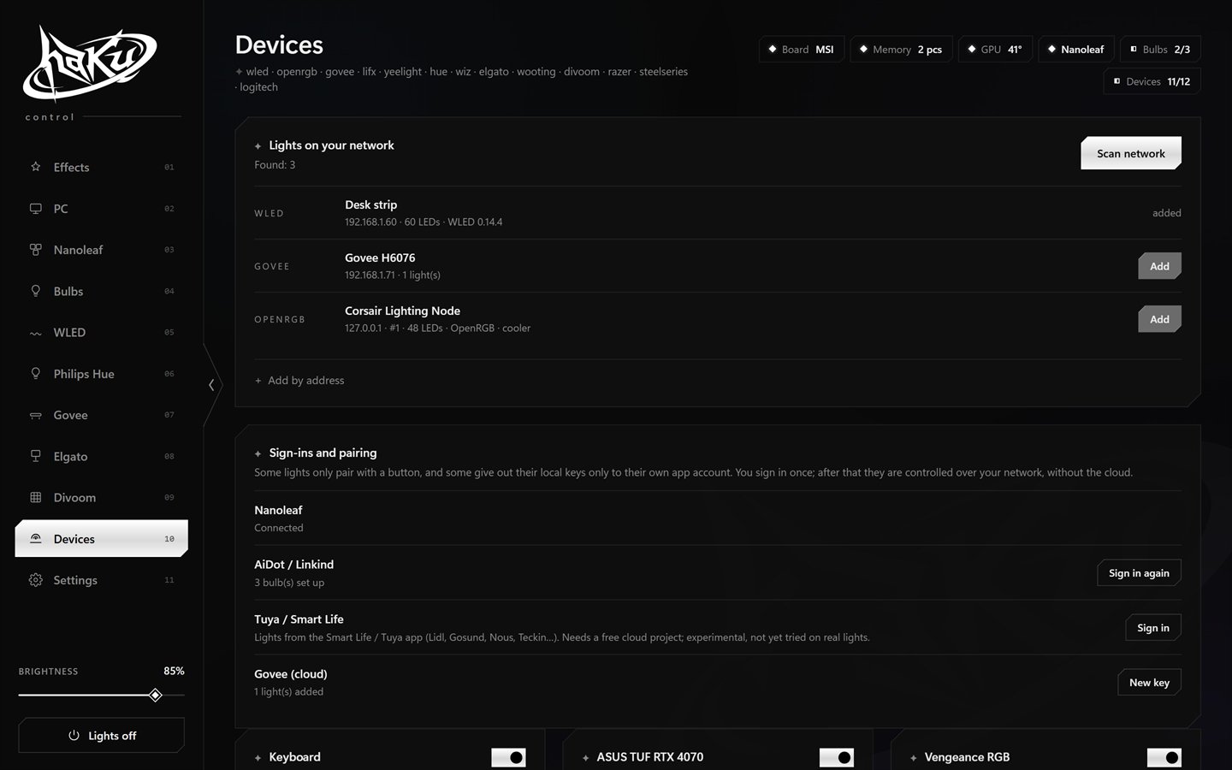
Task: Click the 85% brightness value
Action: (x=174, y=671)
